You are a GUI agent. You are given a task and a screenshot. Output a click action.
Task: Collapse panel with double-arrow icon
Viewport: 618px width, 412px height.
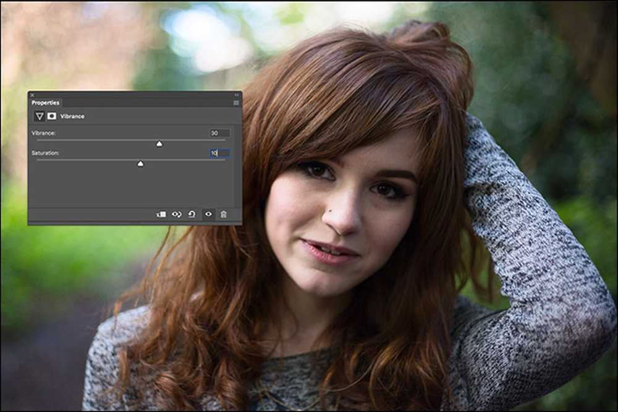pyautogui.click(x=237, y=95)
